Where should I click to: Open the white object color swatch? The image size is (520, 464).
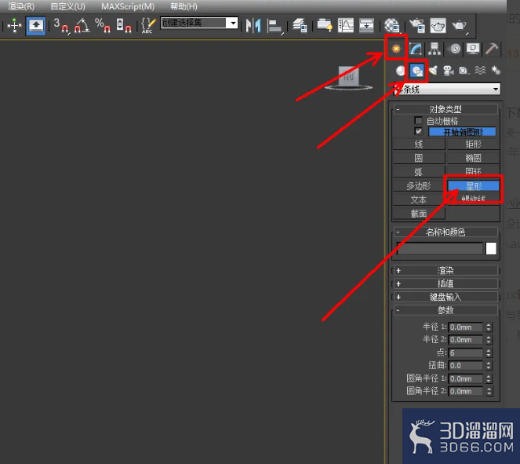coord(491,249)
